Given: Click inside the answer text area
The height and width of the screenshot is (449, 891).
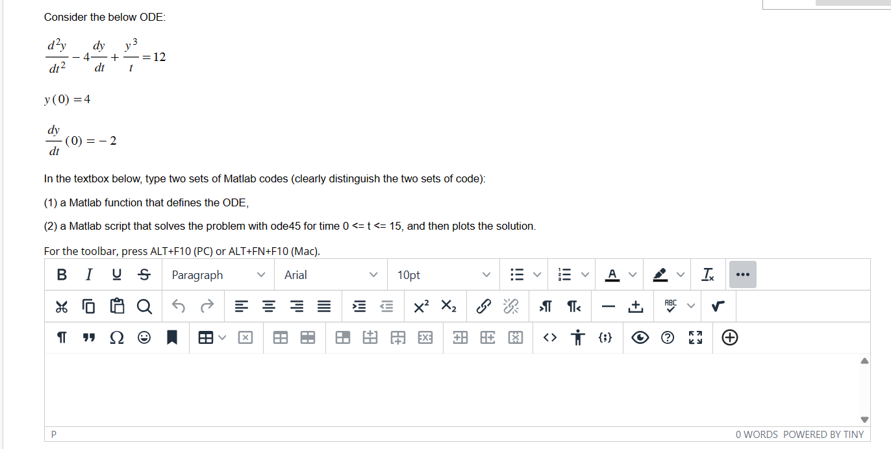Looking at the screenshot, I should [451, 389].
